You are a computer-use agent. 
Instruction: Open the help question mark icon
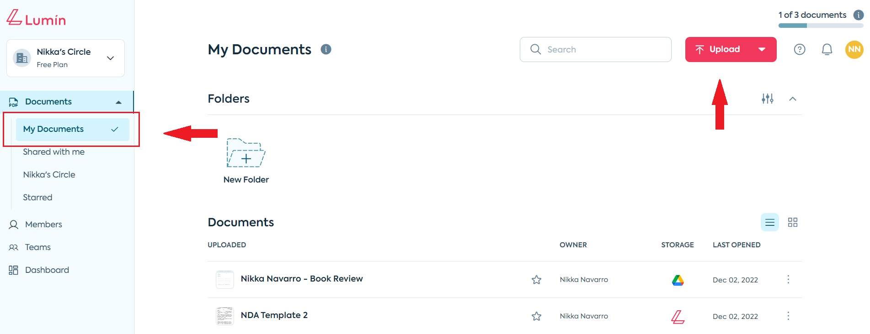click(799, 49)
